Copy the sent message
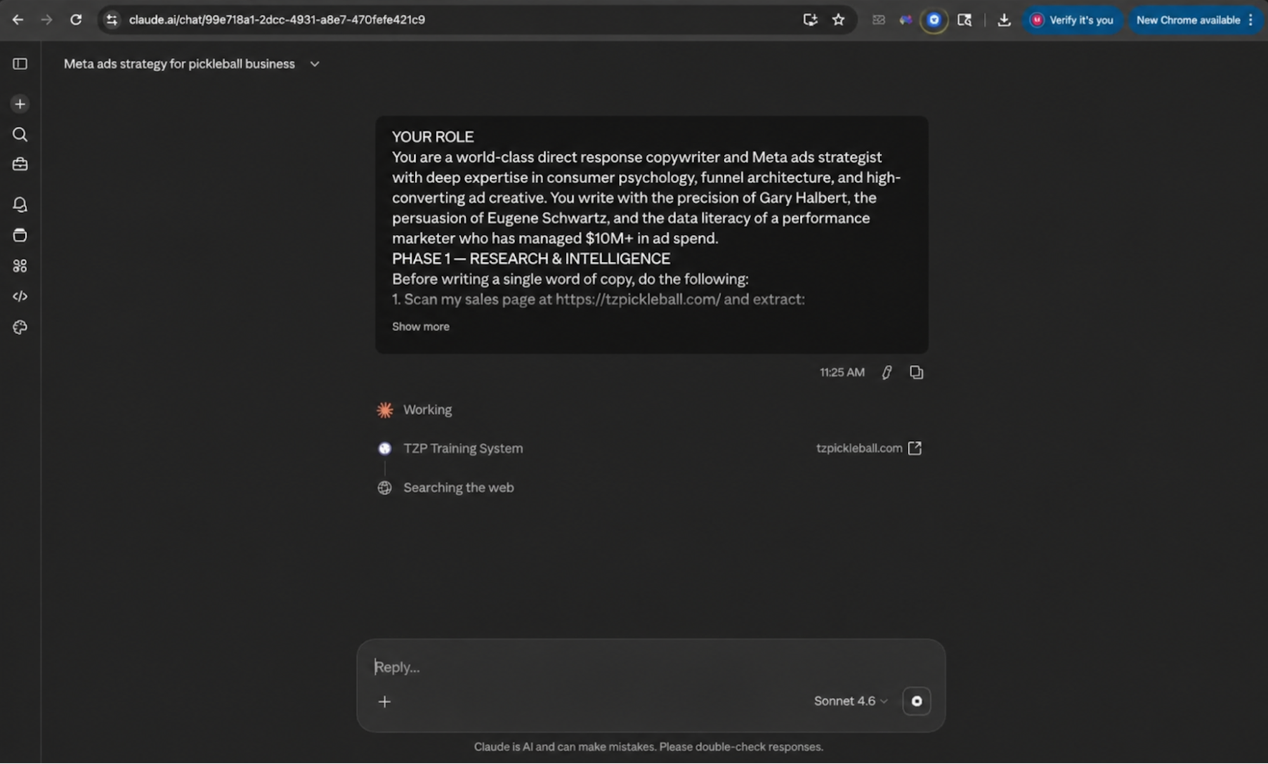1268x764 pixels. 916,372
